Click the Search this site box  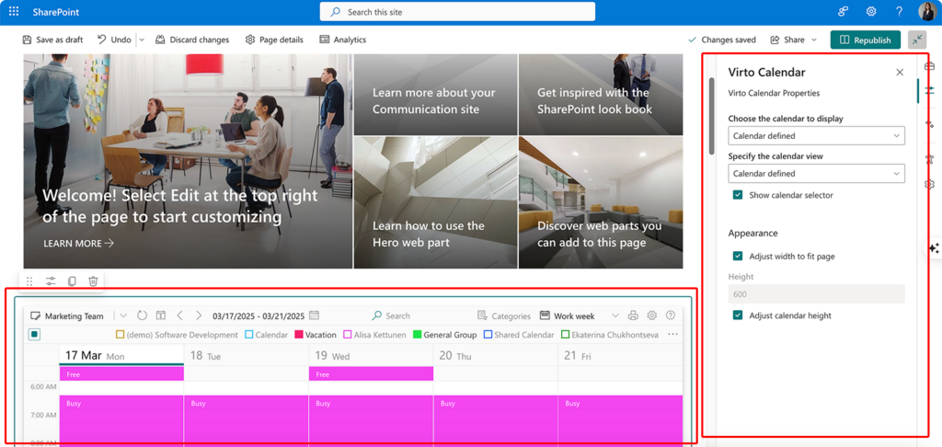point(457,11)
